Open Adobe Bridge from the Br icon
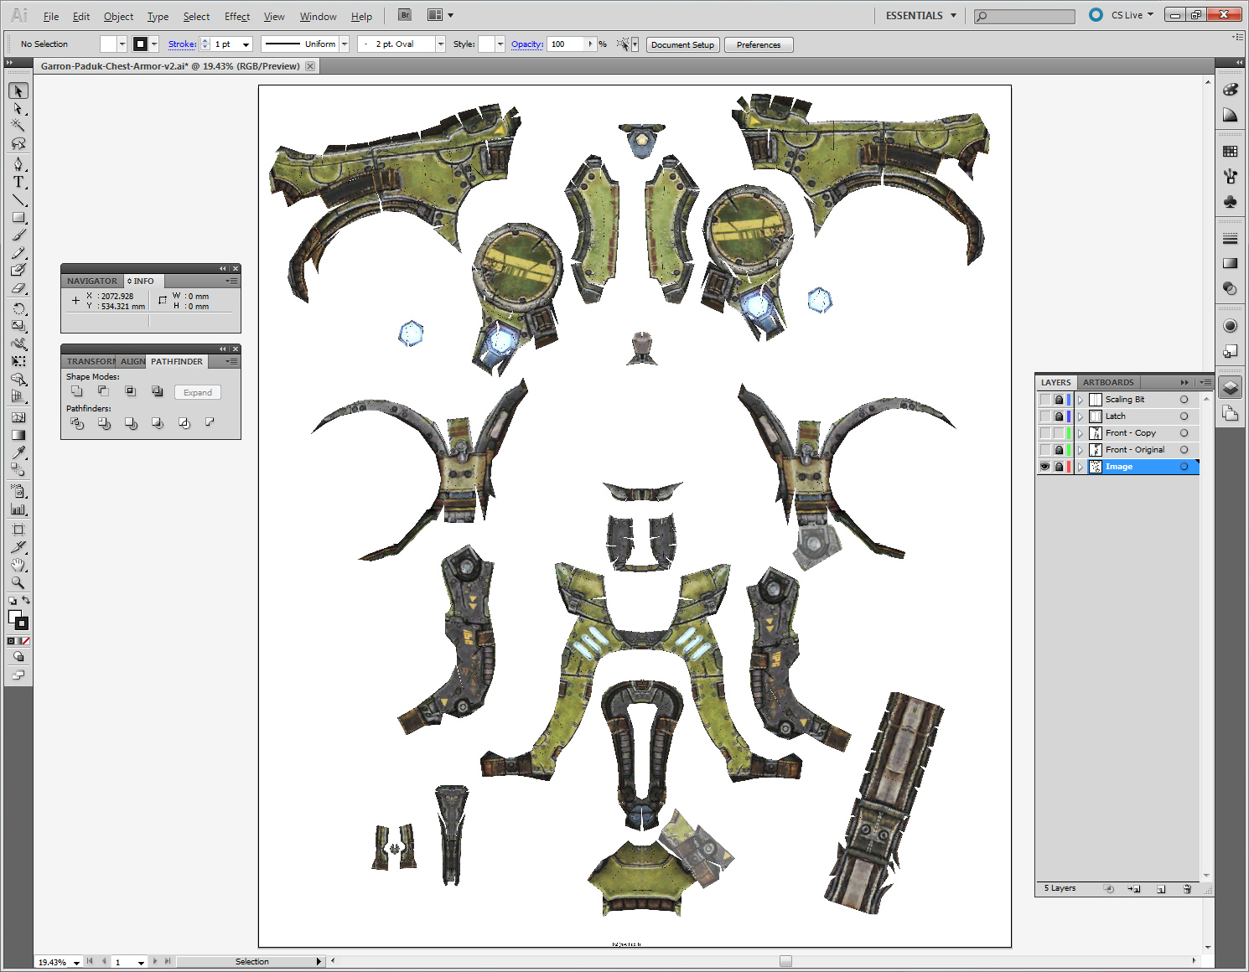1249x972 pixels. coord(405,15)
